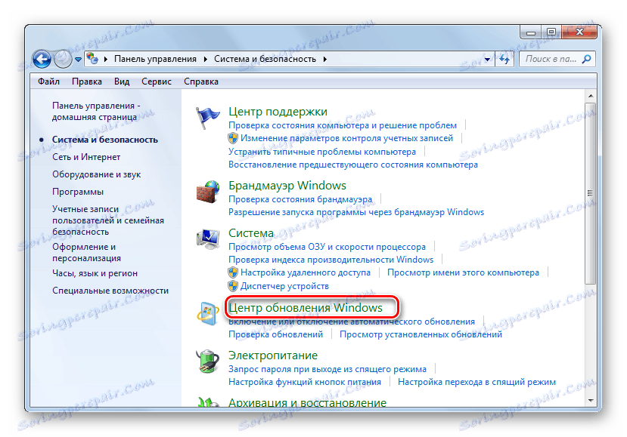Click the scroll down arrow on scrollbar
This screenshot has width=627, height=437.
click(x=591, y=400)
